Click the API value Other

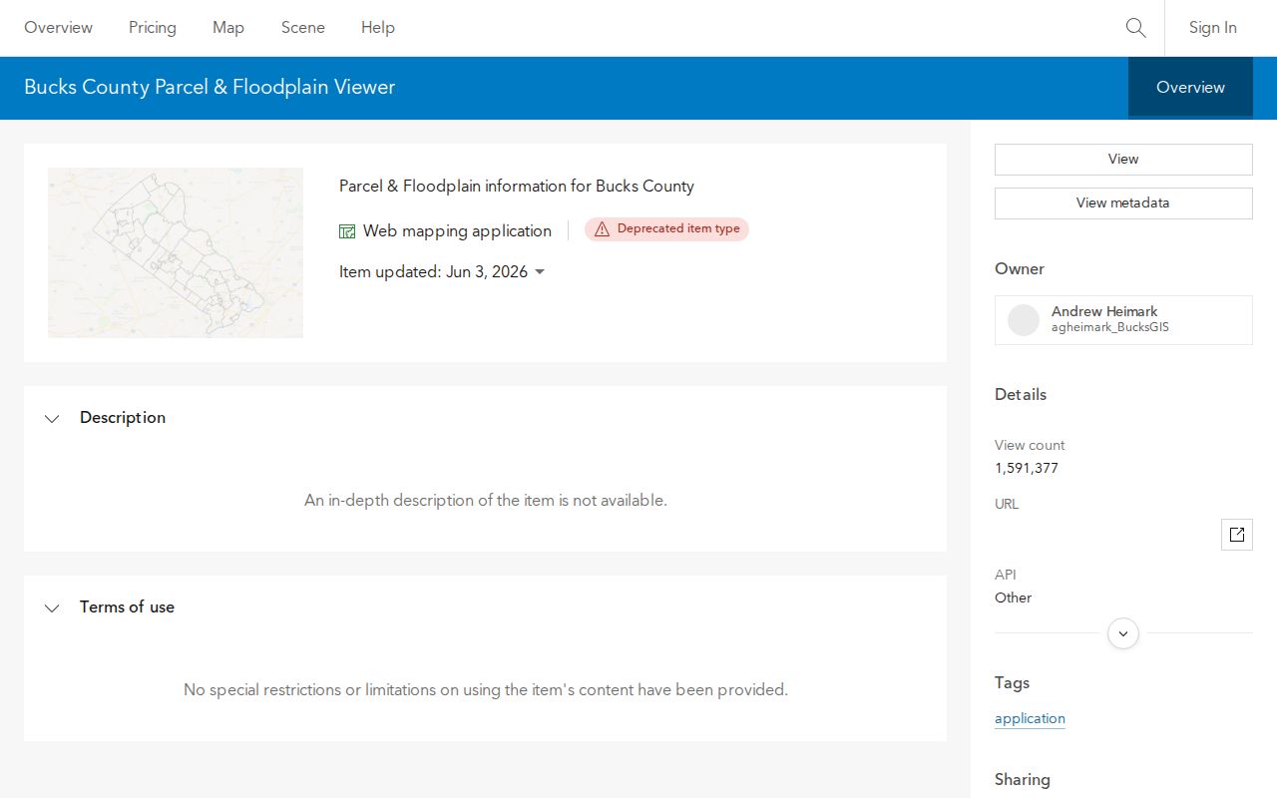[x=1013, y=598]
